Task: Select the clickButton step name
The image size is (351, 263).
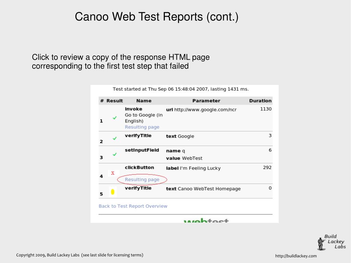Action: tap(140, 167)
